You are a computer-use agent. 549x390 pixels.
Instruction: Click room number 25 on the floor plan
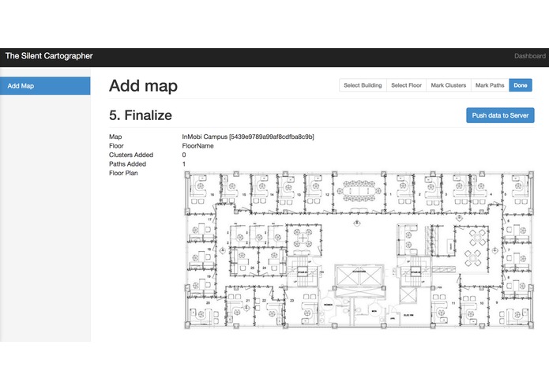tap(253, 268)
